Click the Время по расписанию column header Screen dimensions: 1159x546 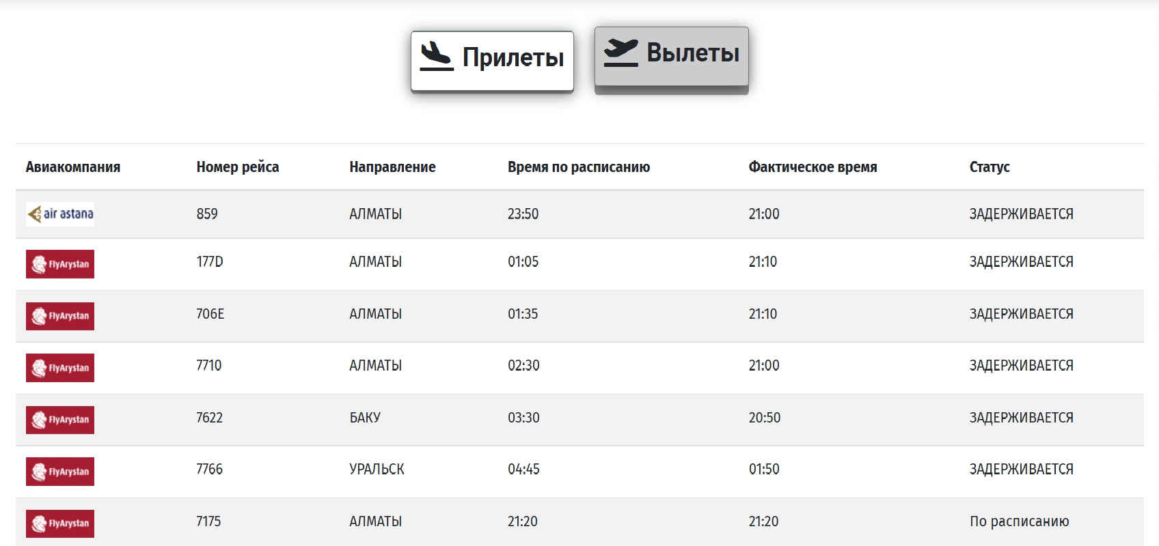click(579, 167)
